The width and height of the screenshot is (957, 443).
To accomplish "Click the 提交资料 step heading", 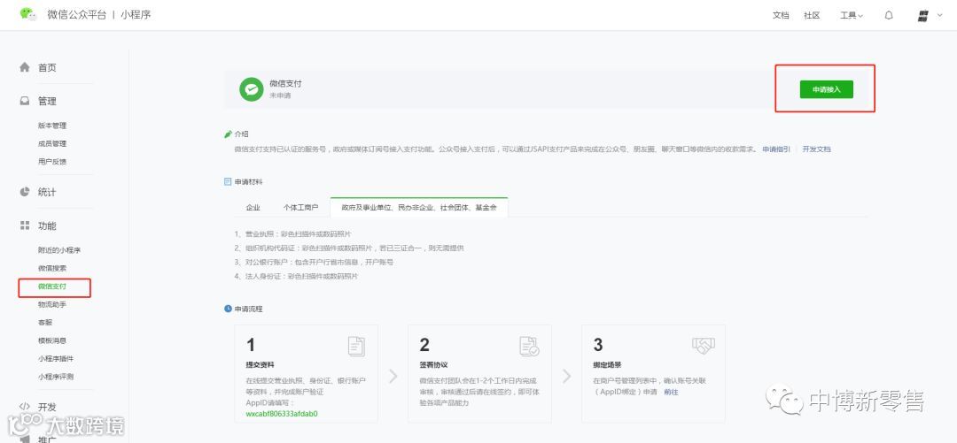I will (x=260, y=364).
